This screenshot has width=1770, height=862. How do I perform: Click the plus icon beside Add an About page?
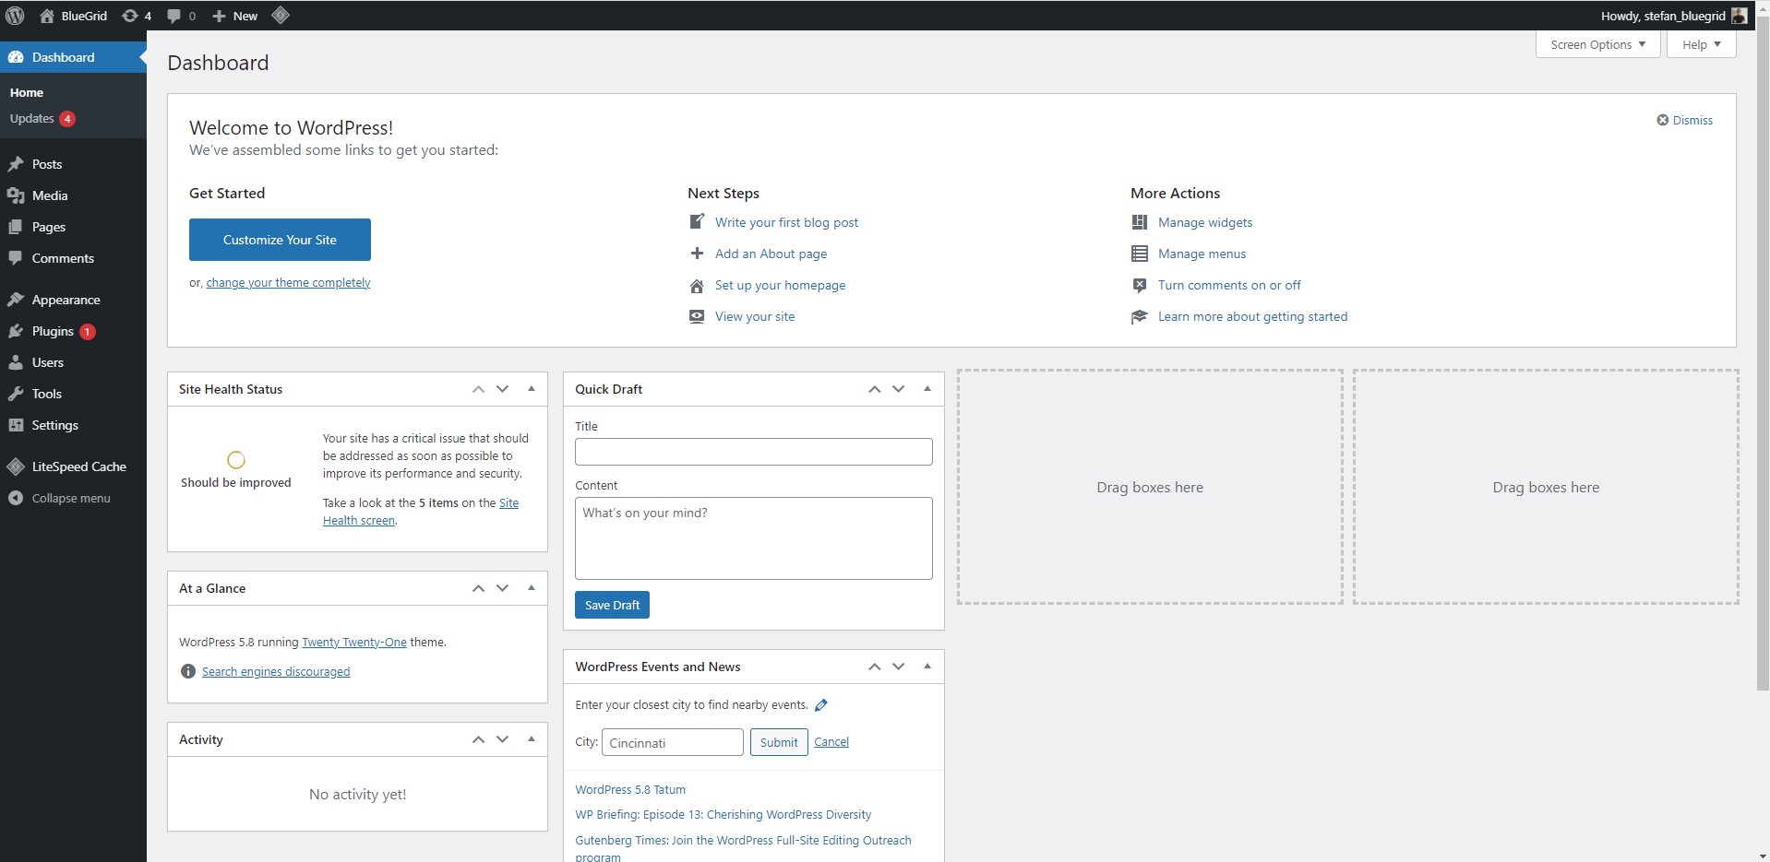coord(698,254)
